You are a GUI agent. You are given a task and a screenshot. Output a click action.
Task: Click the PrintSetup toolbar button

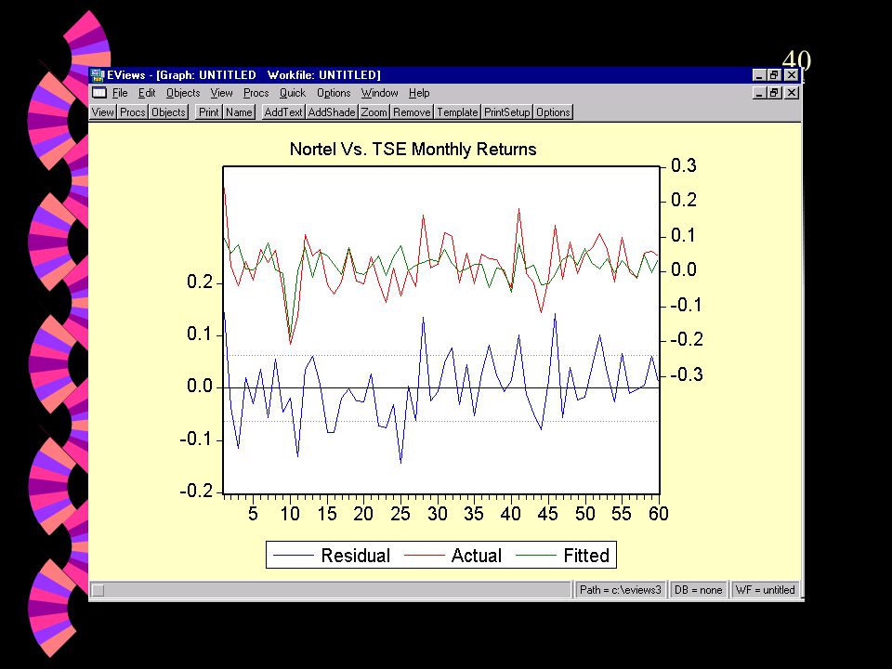click(507, 112)
